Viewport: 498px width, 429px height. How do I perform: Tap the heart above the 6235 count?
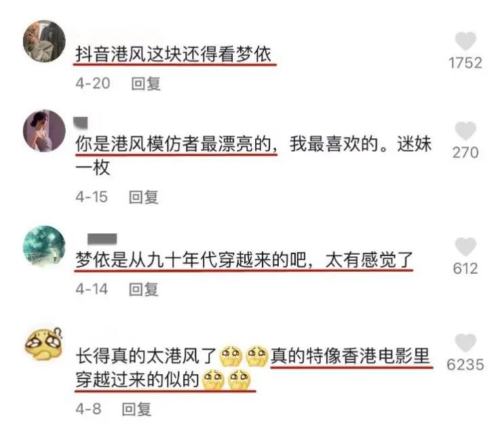pos(465,343)
